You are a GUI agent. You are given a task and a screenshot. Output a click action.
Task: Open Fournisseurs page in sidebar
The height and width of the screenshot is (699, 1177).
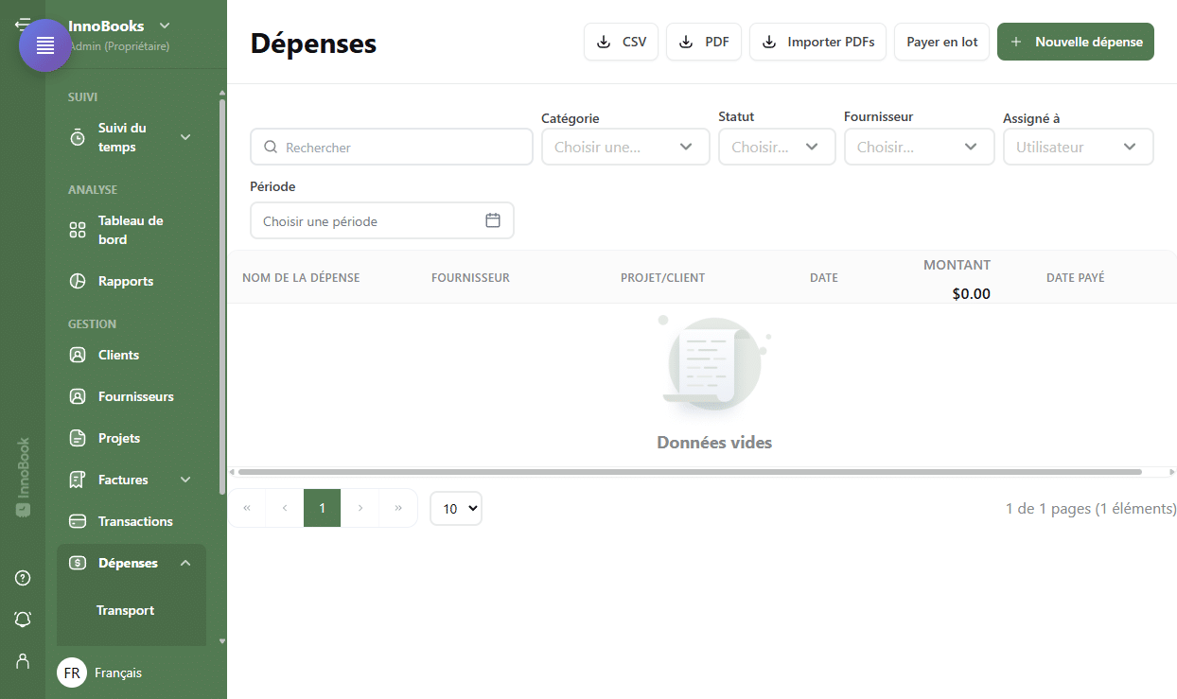click(x=136, y=396)
